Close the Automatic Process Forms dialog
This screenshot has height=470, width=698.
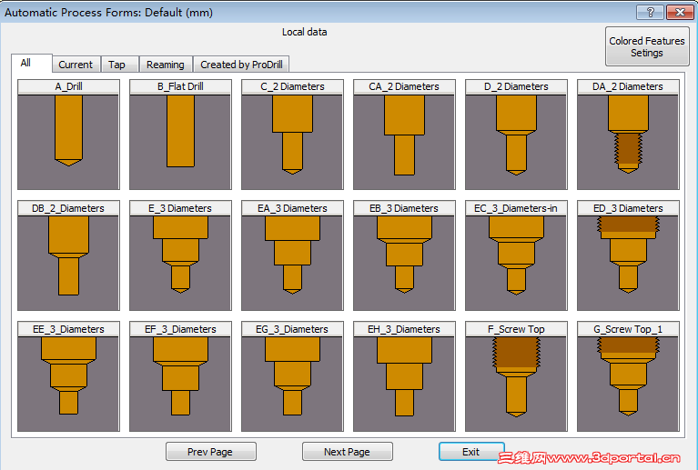tap(680, 12)
